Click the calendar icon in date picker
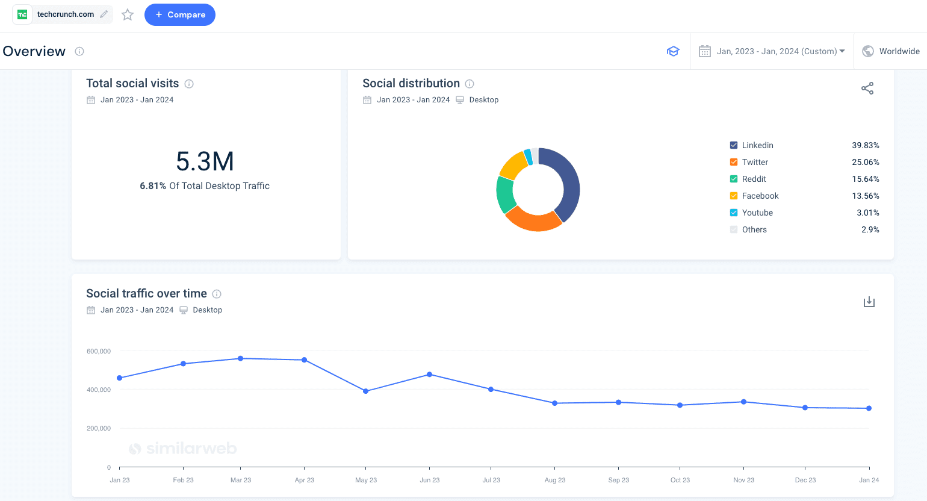The image size is (927, 501). point(705,51)
